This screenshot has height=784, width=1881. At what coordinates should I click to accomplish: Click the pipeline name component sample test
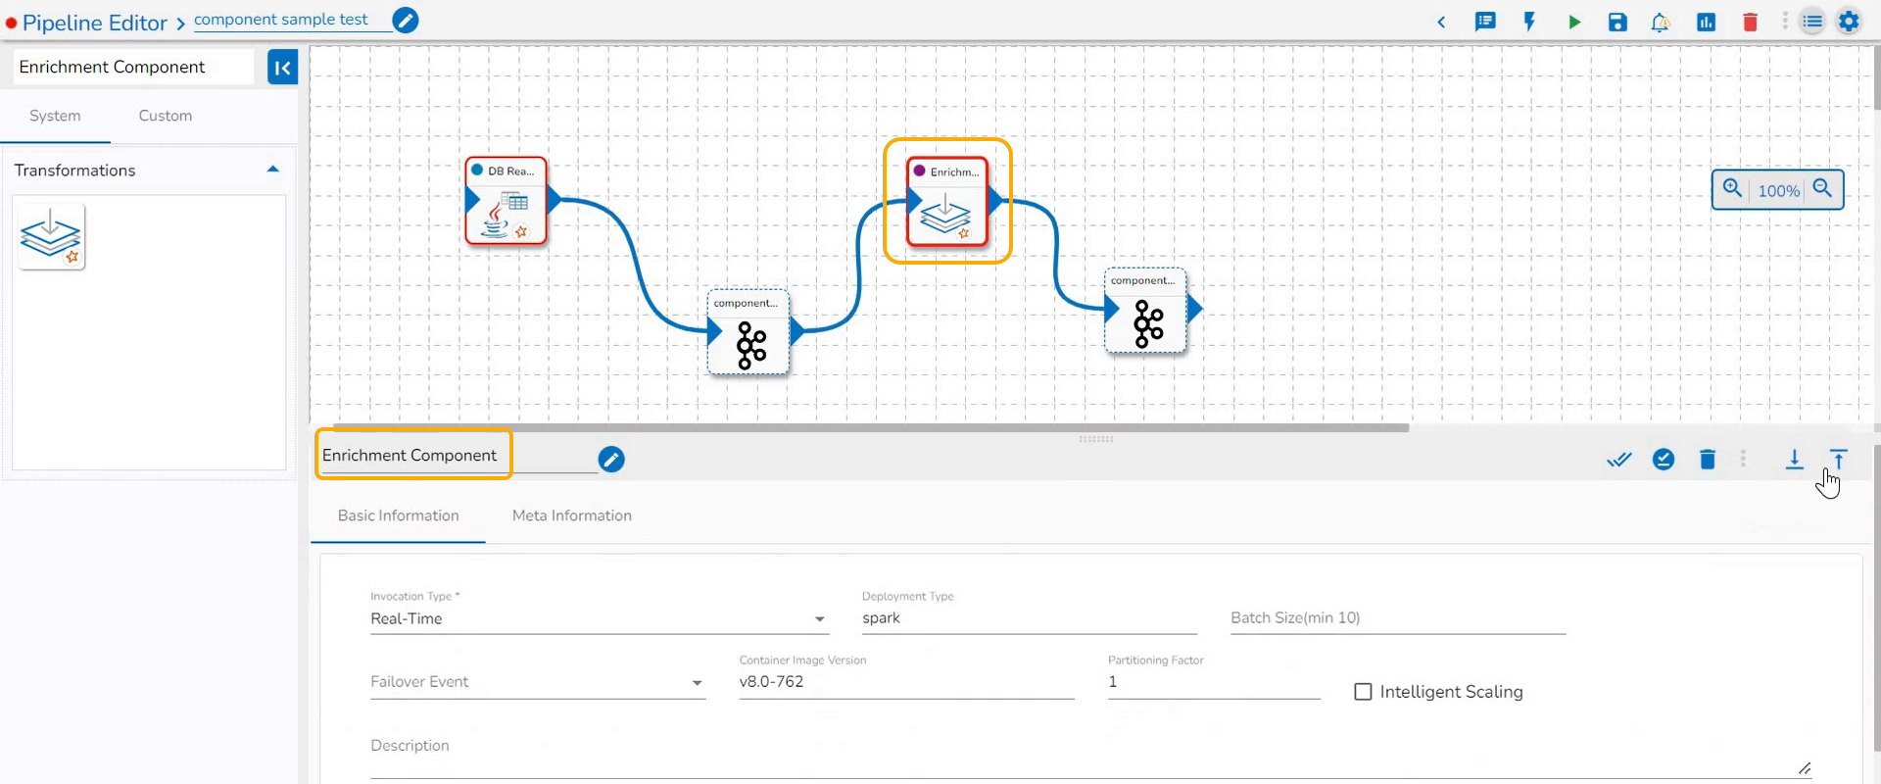pos(281,20)
